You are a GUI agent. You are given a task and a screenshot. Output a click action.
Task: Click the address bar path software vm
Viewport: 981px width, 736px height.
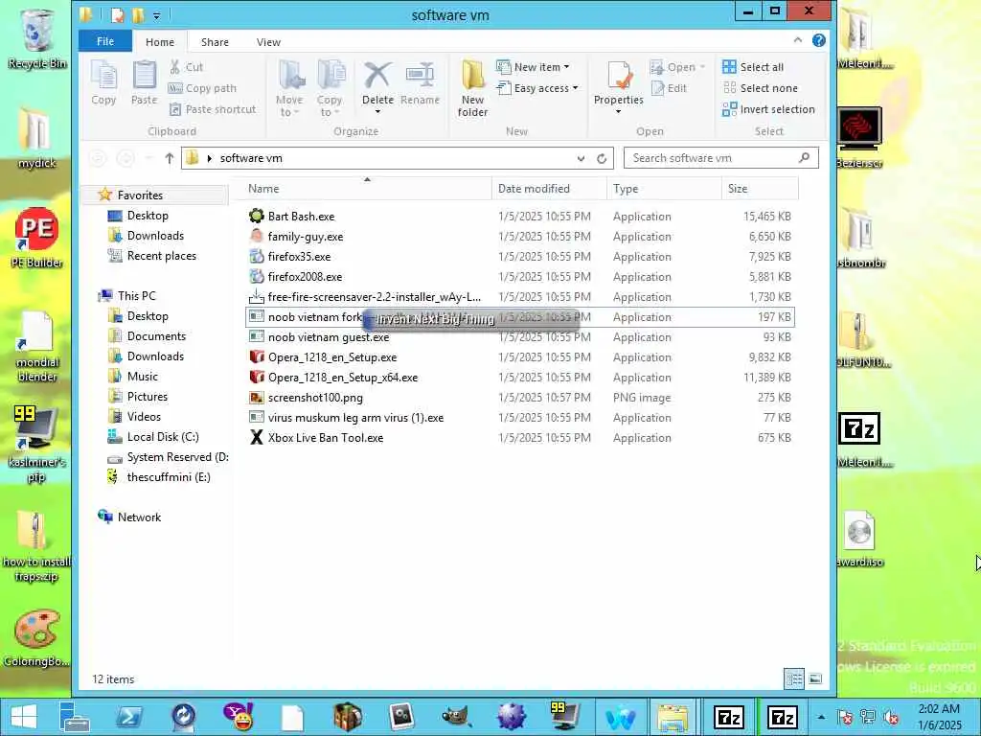coord(251,158)
